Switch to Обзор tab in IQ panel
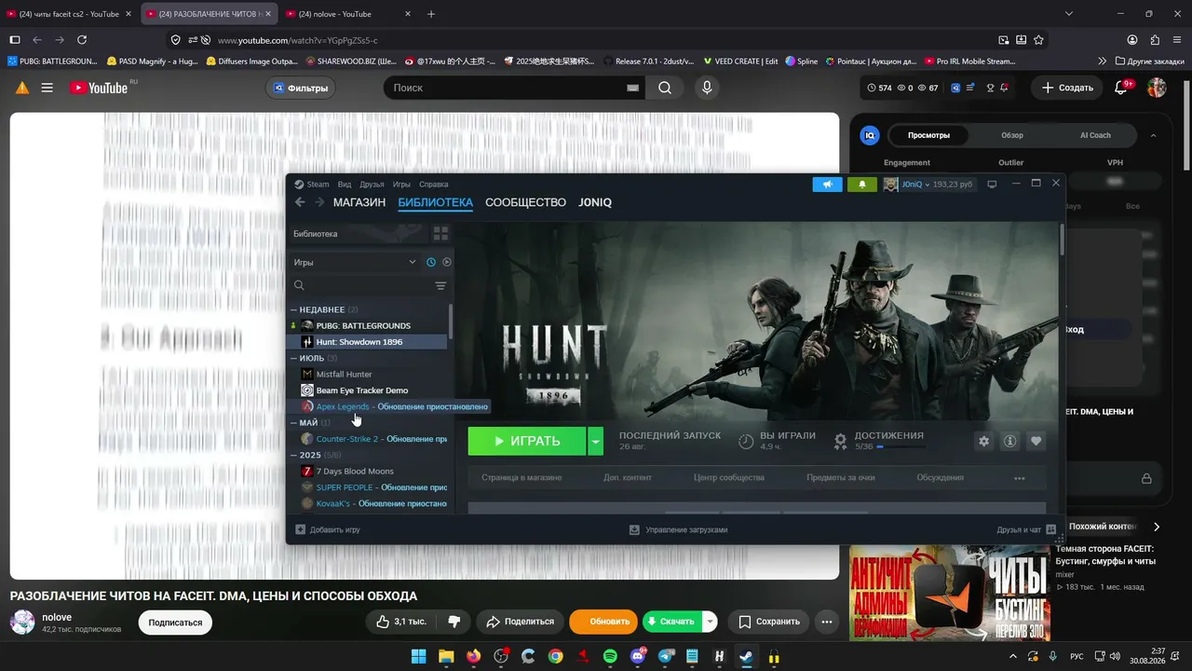 click(1012, 135)
